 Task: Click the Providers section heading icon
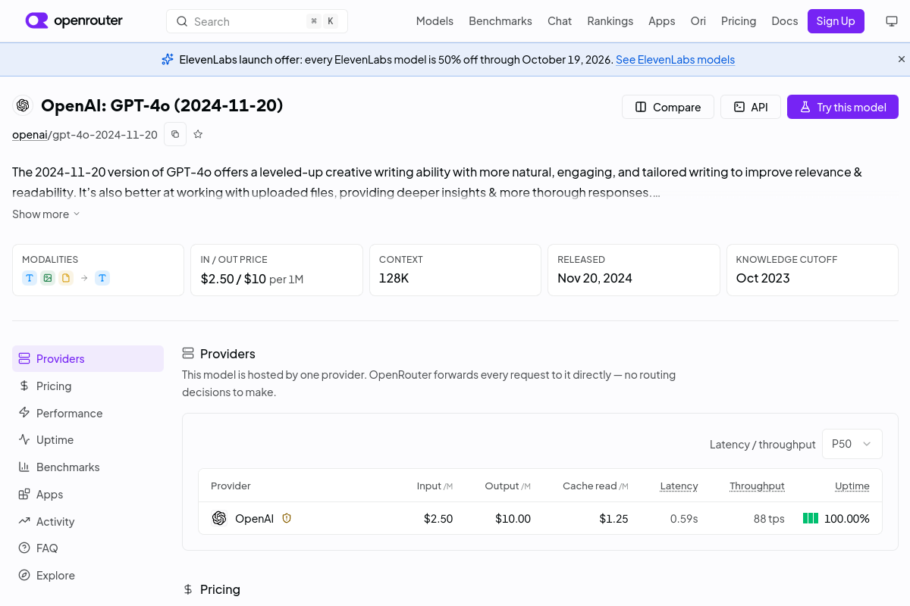(x=188, y=354)
